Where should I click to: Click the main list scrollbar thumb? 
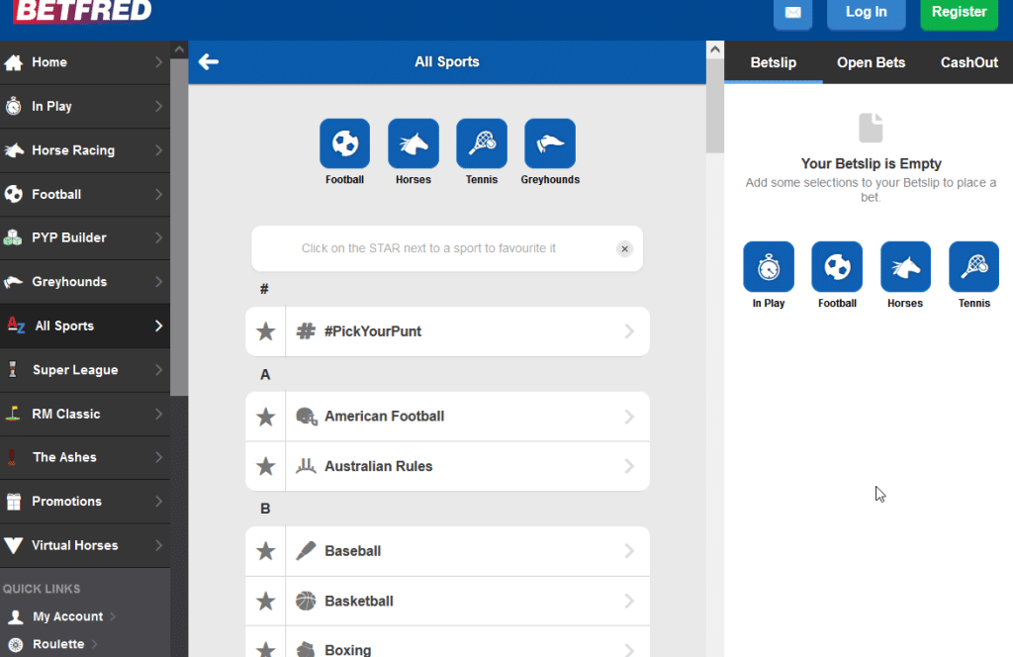[x=714, y=106]
